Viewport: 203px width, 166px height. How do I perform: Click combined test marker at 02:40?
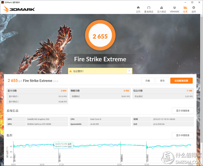(148, 158)
